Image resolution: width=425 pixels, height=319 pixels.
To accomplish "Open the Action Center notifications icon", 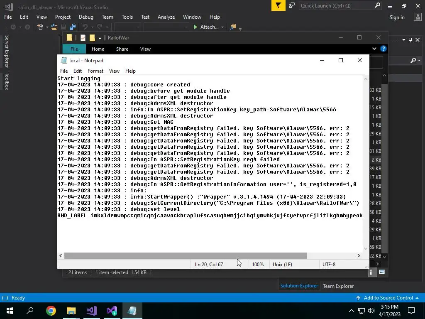I will click(411, 311).
